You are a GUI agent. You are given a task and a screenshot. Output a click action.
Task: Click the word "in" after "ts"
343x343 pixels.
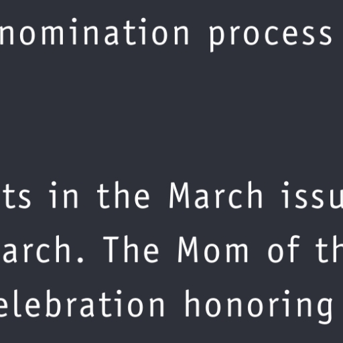64,196
